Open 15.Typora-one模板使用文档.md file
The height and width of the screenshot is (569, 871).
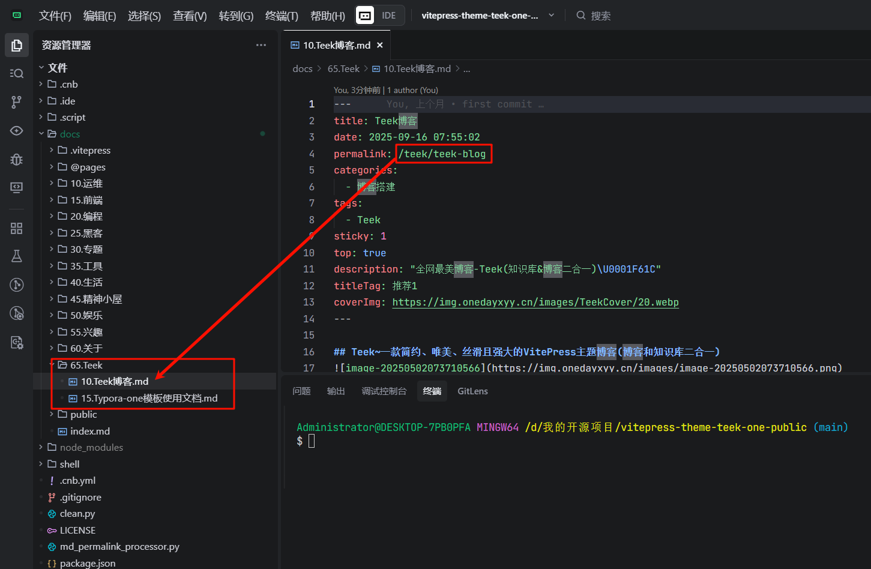click(x=149, y=398)
